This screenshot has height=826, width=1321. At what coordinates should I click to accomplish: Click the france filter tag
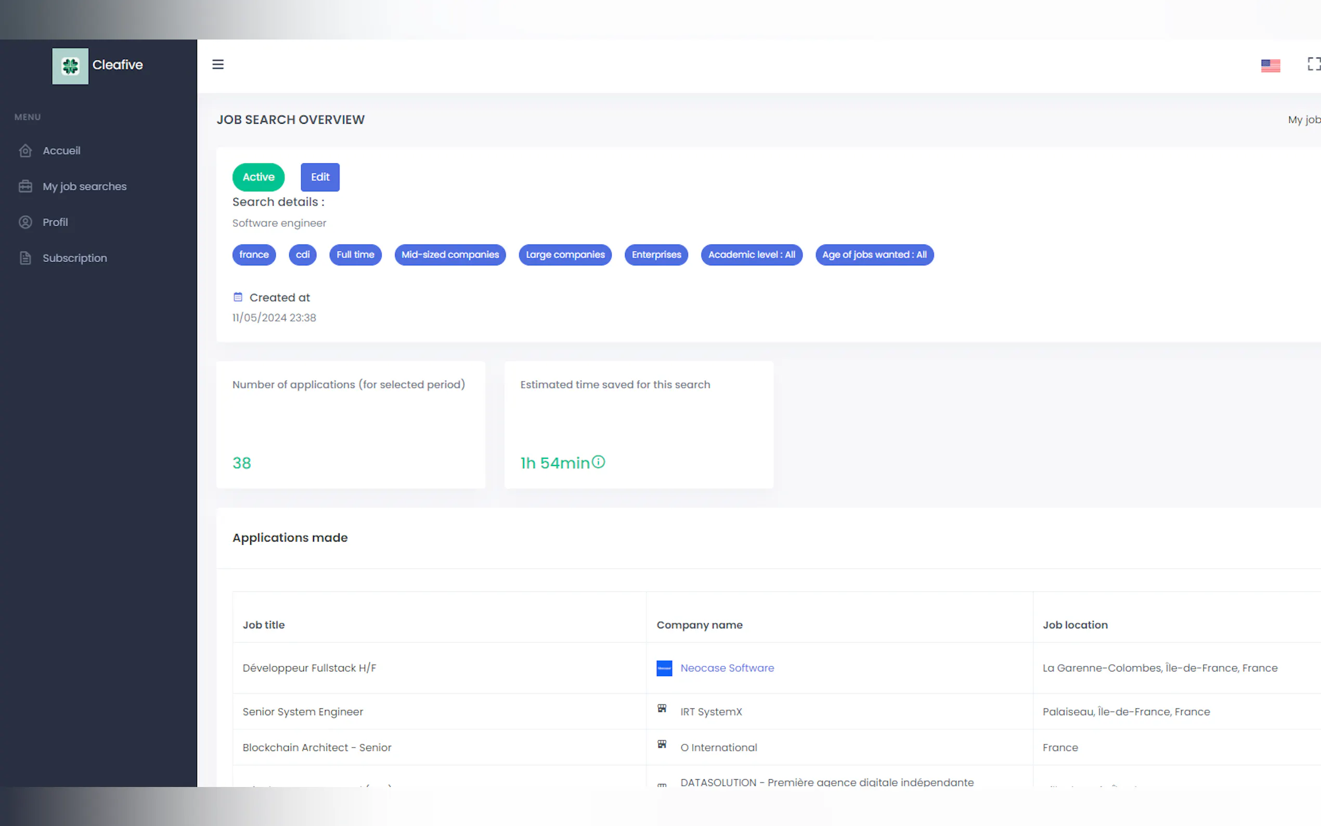point(254,254)
